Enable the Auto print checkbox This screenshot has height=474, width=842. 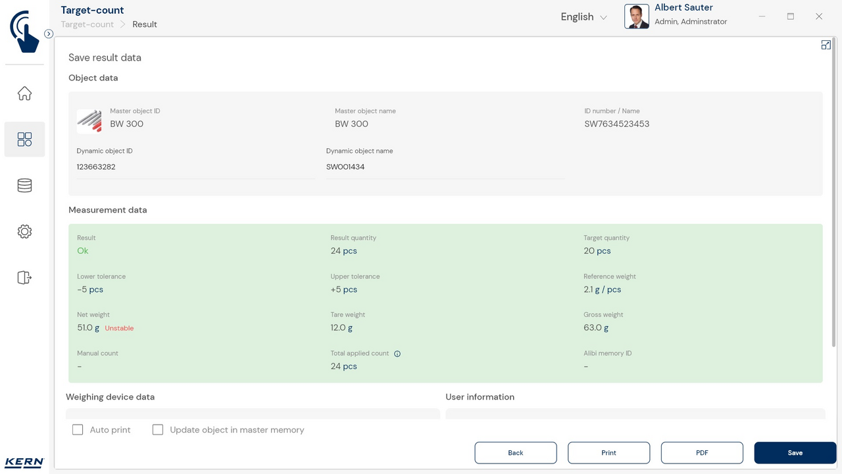point(78,430)
